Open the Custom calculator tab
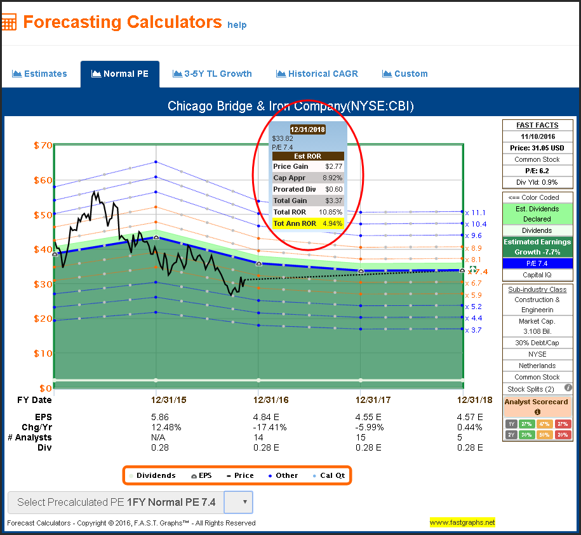This screenshot has width=581, height=535. click(405, 74)
